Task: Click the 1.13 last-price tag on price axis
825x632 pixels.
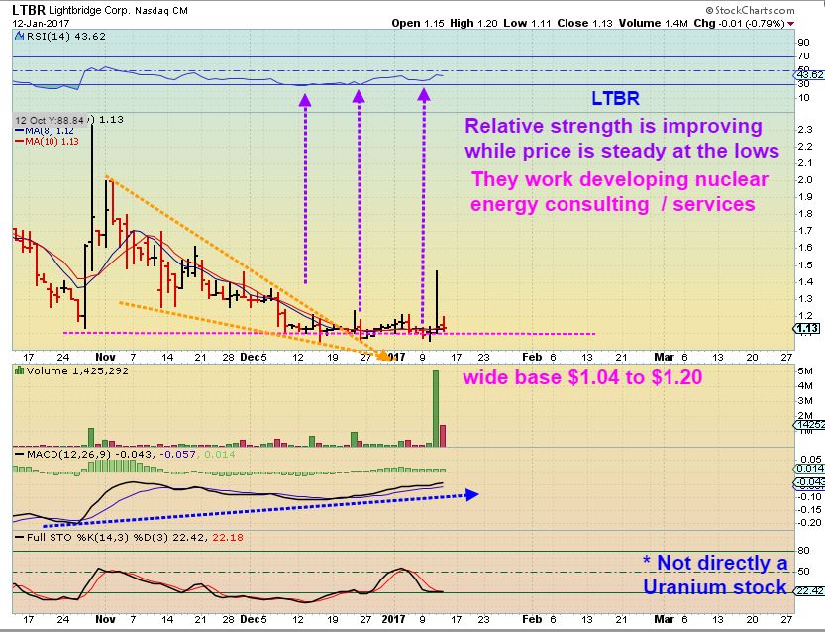Action: pos(807,329)
